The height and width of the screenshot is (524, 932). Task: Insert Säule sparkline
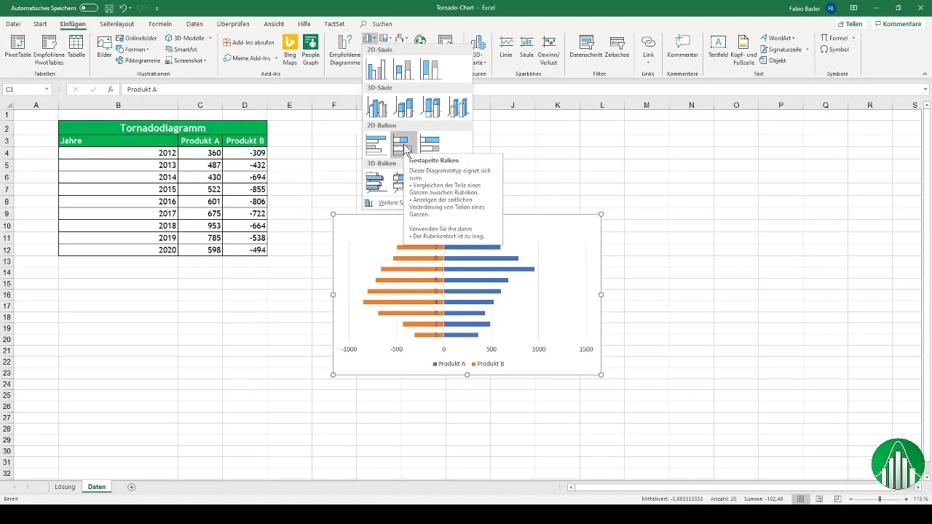(526, 48)
